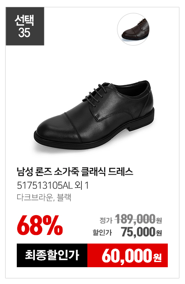The height and width of the screenshot is (284, 185).
Task: Click the red 60,000원 final price box
Action: (x=128, y=255)
